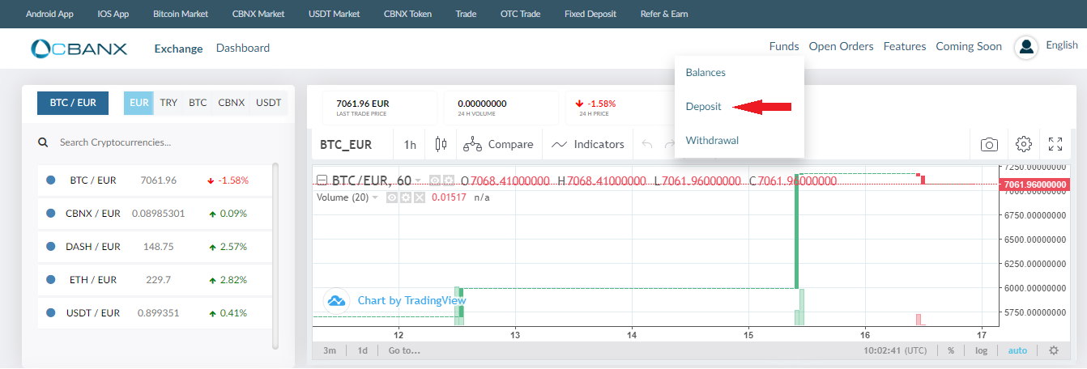Screen dimensions: 1087x369
Task: Remove the Volume indicator with X
Action: pyautogui.click(x=419, y=197)
